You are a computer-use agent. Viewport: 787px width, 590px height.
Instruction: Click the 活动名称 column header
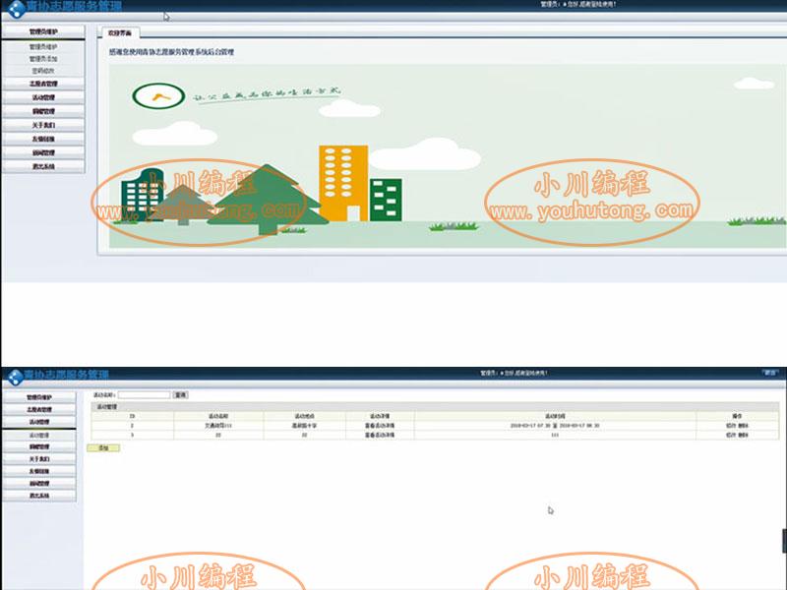218,416
